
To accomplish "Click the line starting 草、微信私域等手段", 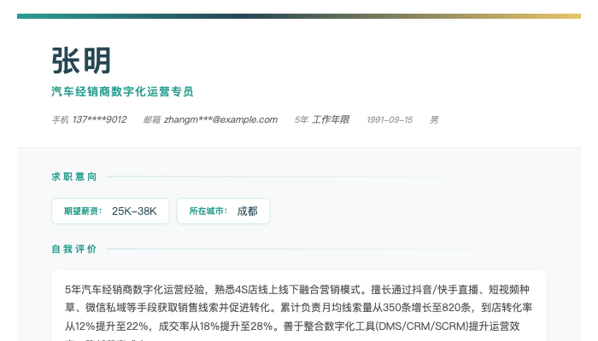I will click(298, 308).
